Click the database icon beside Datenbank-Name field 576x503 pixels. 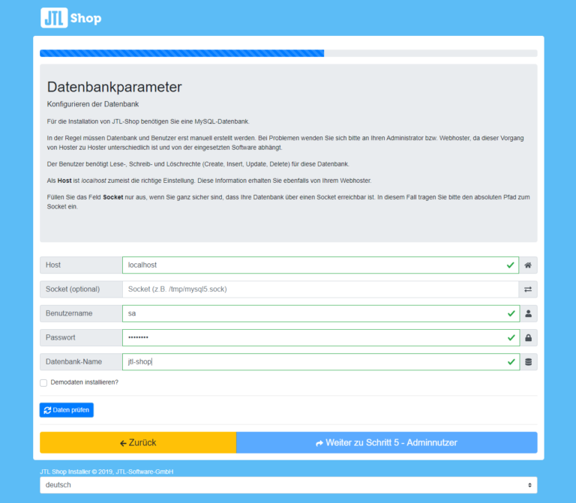pyautogui.click(x=528, y=362)
